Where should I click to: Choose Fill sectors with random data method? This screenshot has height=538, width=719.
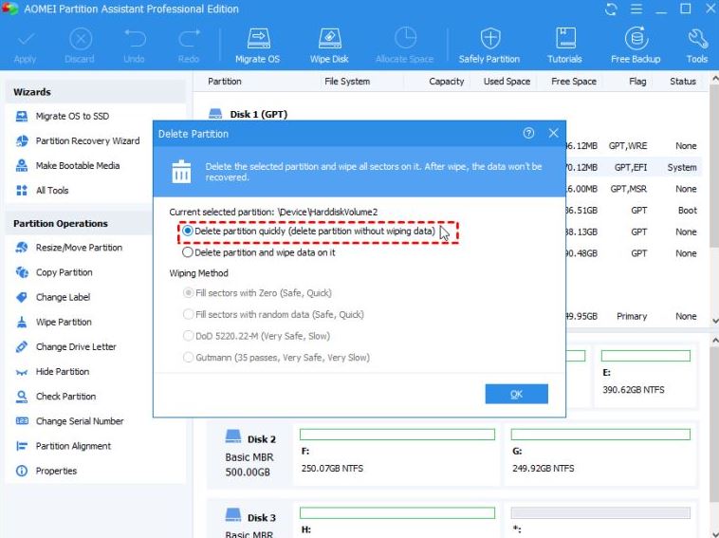pos(188,314)
